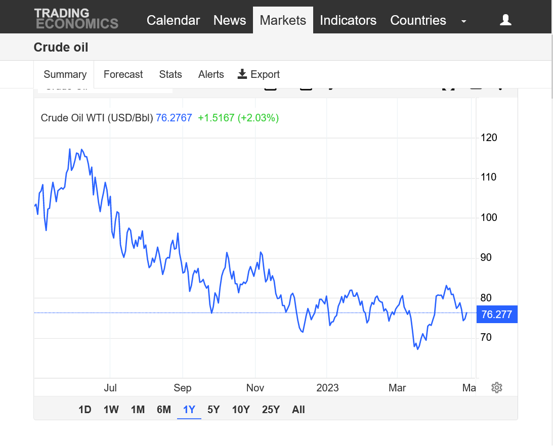Viewport: 553px width, 446px height.
Task: Click the Jul date axis label
Action: [110, 388]
